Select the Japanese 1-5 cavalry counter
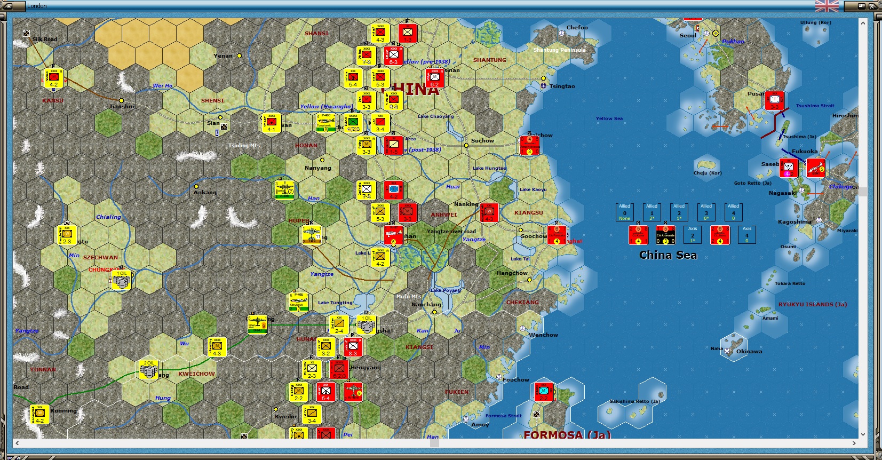This screenshot has height=460, width=882. [x=394, y=145]
